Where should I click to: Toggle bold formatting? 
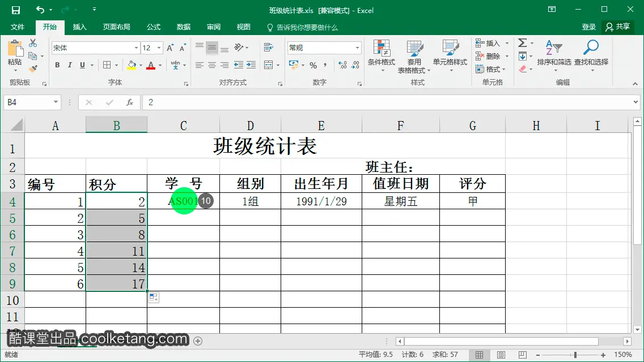pos(57,65)
